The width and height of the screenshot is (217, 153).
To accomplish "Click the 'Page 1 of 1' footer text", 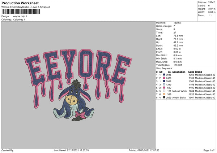I will tap(209, 150).
